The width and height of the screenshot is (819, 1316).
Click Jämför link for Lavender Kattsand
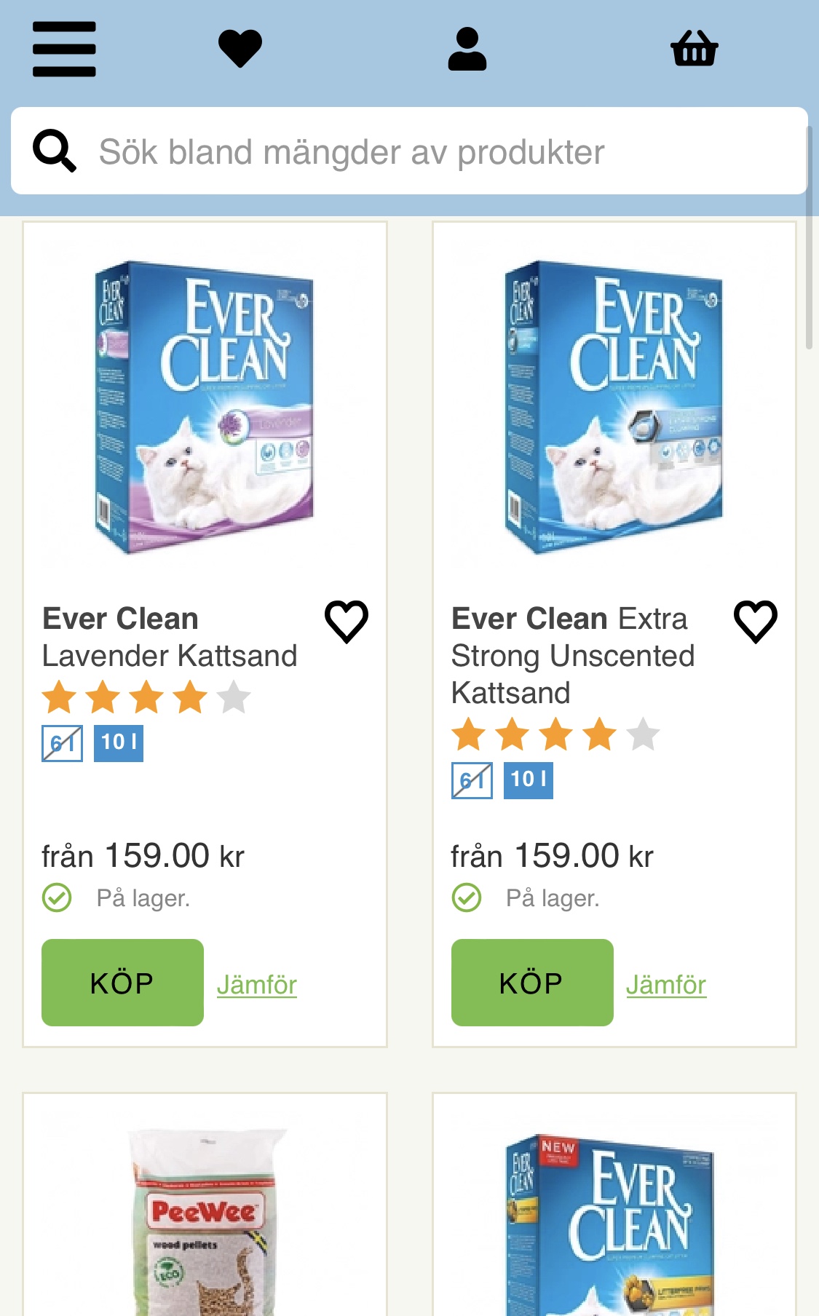point(257,985)
